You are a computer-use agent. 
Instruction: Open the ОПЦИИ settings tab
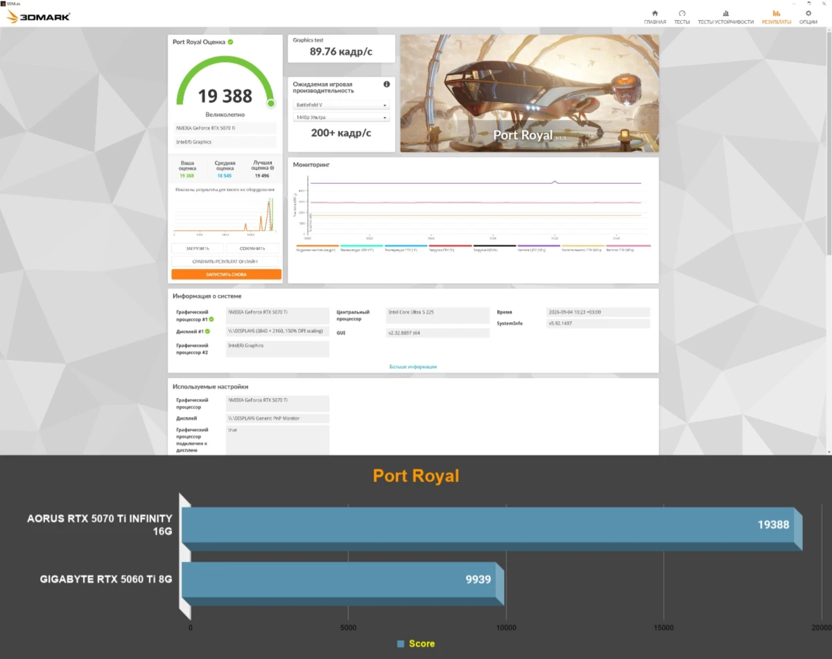coord(808,17)
